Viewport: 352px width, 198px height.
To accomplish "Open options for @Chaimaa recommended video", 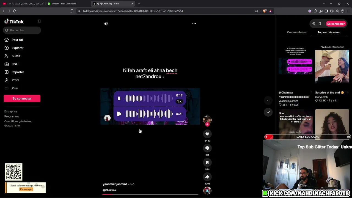I will pyautogui.click(x=311, y=92).
